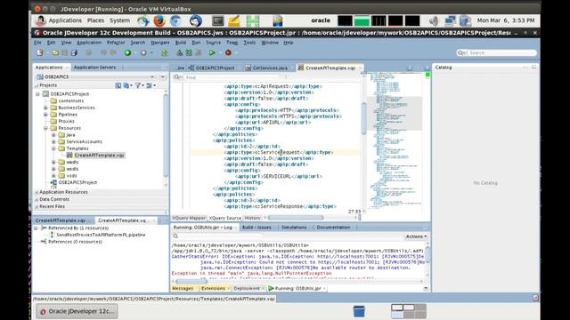The image size is (570, 320).
Task: Click the editor Find input field
Action: tap(232, 77)
